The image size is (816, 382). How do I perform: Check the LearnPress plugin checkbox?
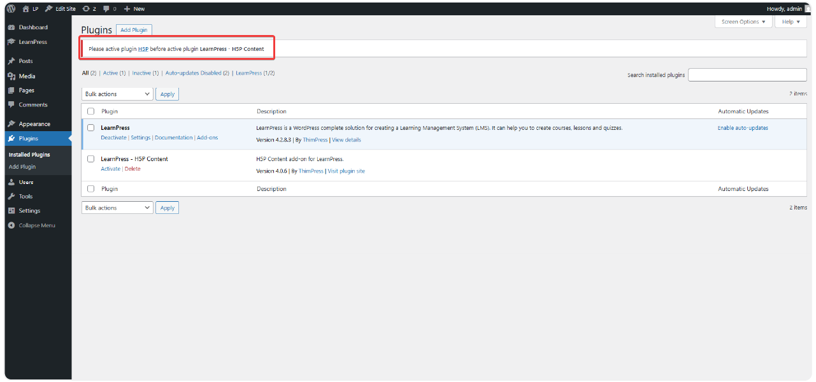(x=90, y=128)
